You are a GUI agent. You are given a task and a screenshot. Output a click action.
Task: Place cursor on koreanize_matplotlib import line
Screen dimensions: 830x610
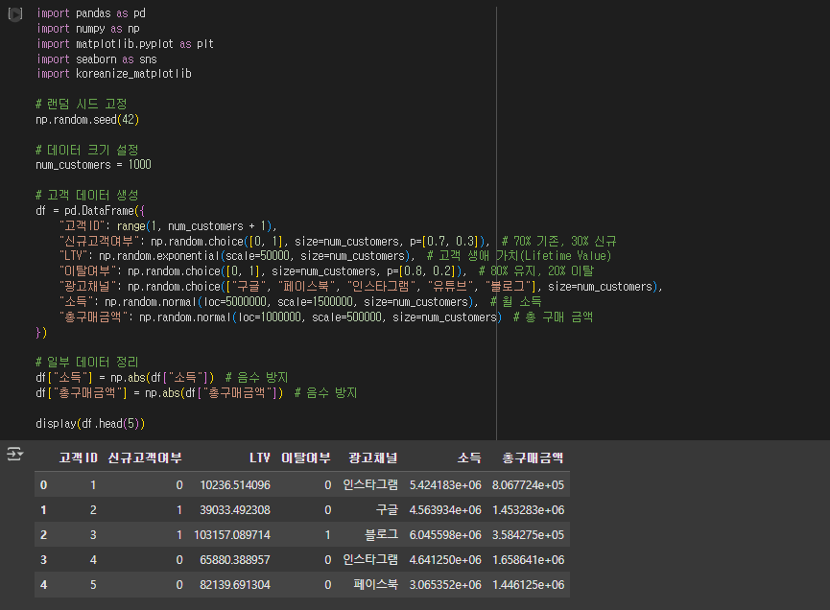114,74
